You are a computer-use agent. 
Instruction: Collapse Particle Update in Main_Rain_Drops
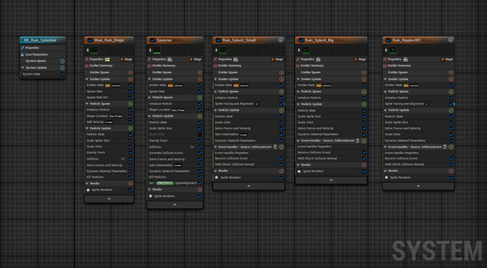(87, 128)
